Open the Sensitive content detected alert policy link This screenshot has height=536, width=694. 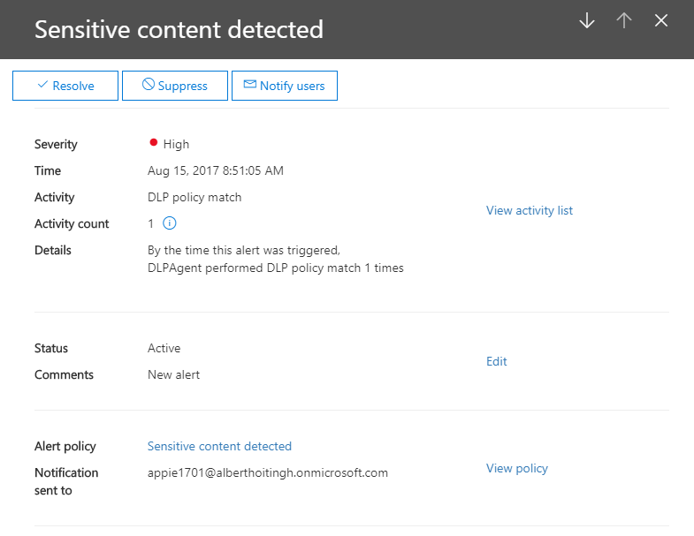[219, 446]
